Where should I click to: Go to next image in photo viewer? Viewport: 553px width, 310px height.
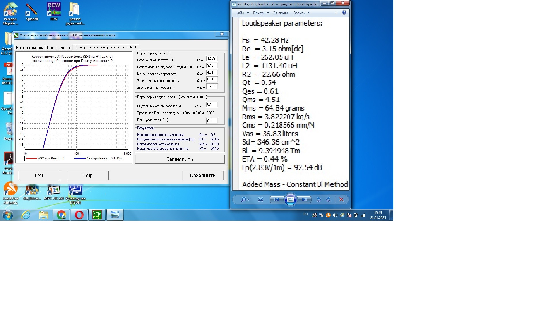[x=304, y=199]
